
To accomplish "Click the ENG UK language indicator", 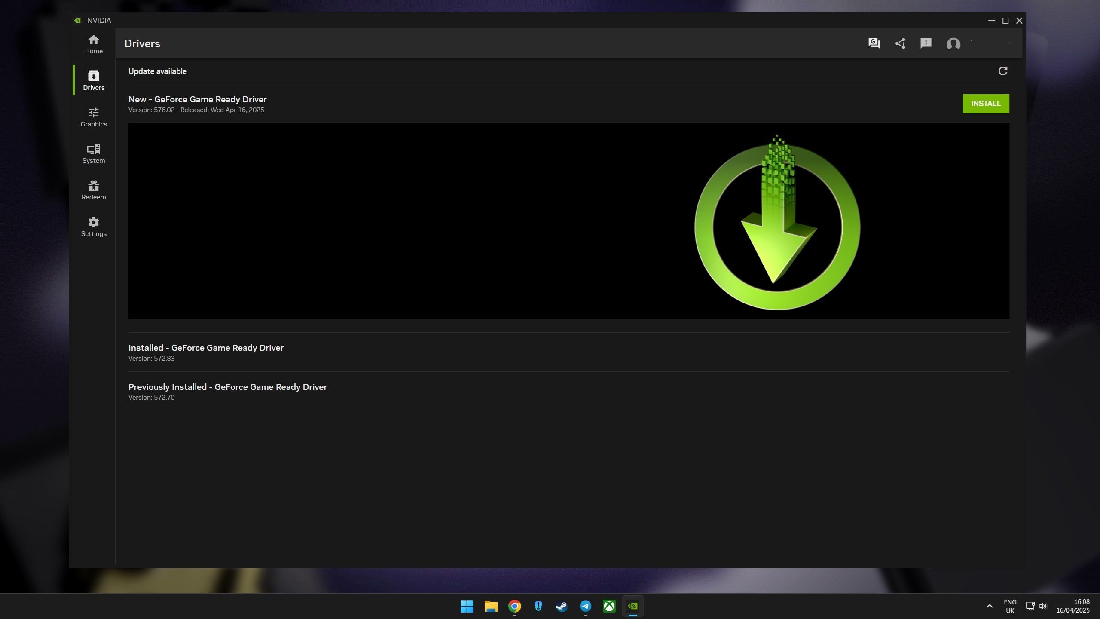I will pyautogui.click(x=1010, y=606).
